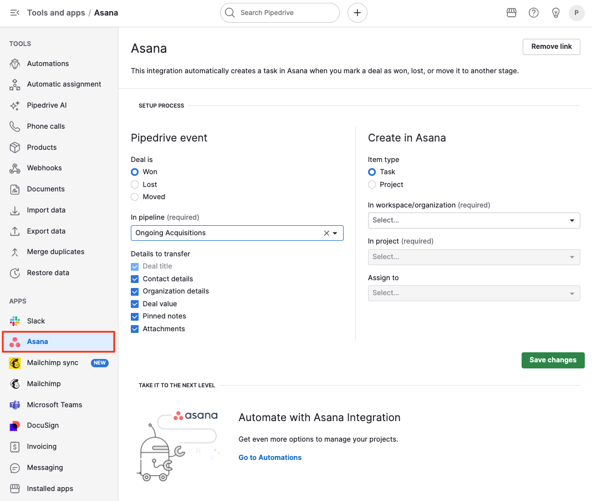Collapse the sidebar with the menu icon
The height and width of the screenshot is (501, 592).
[x=15, y=13]
